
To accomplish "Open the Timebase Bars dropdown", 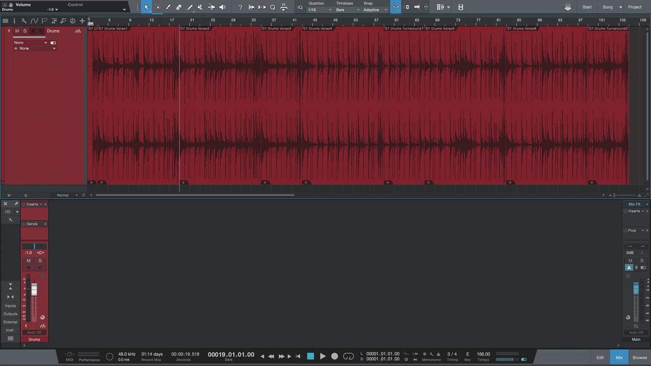I will (x=347, y=10).
